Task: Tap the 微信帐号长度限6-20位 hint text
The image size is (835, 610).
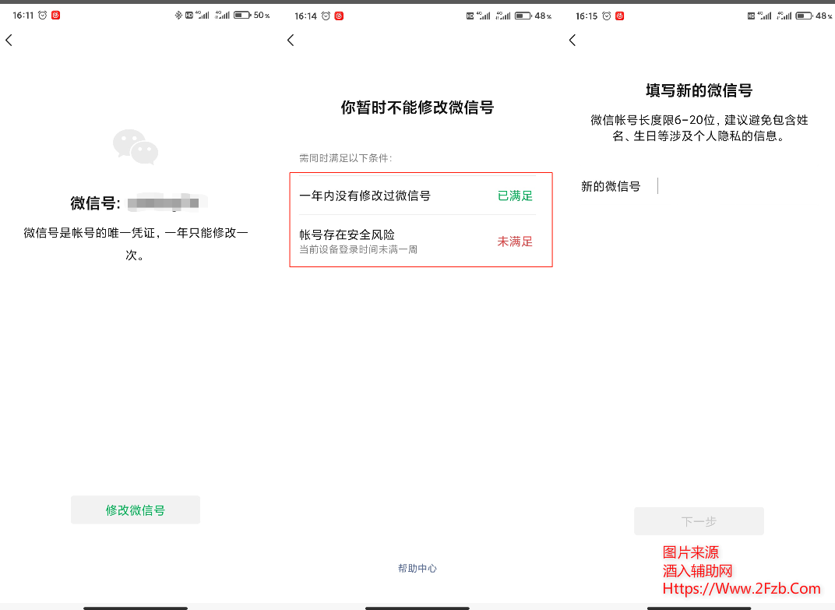Action: pos(699,128)
